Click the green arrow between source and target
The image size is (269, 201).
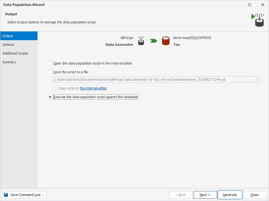154,41
